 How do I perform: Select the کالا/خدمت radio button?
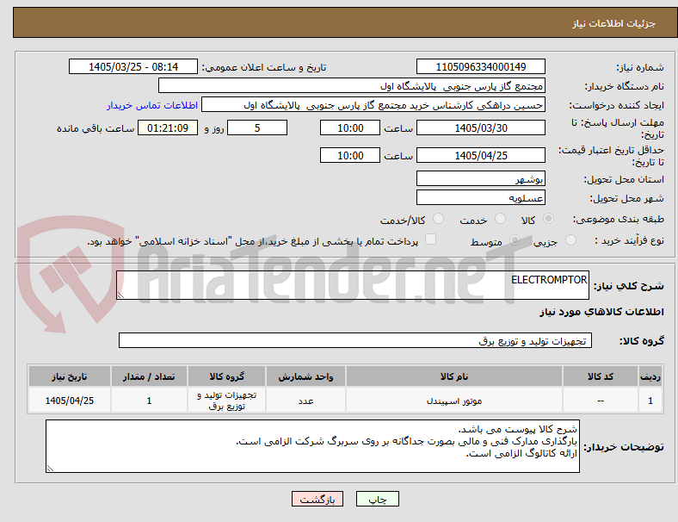pos(439,219)
